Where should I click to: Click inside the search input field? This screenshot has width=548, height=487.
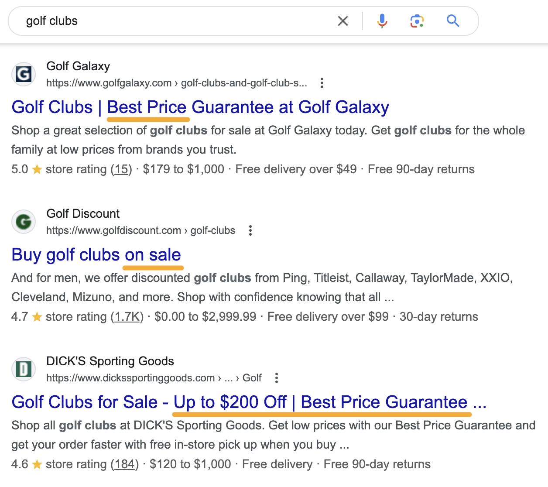click(131, 21)
